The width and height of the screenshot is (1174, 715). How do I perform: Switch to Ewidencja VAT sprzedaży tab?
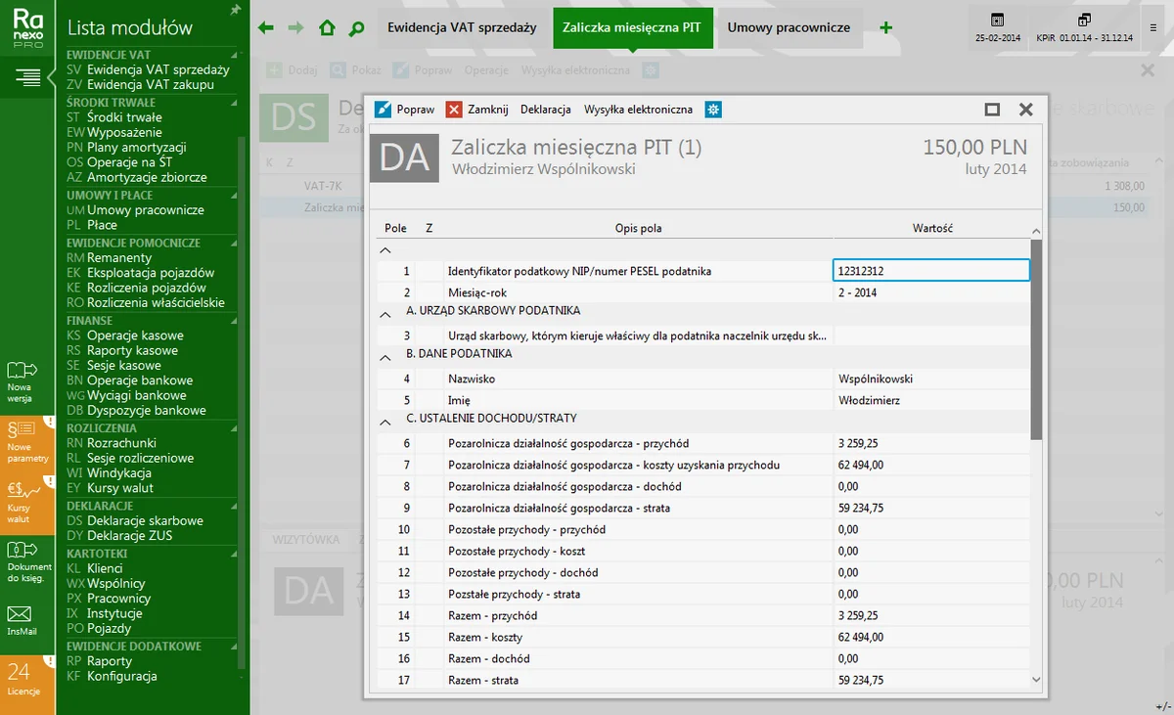[462, 28]
